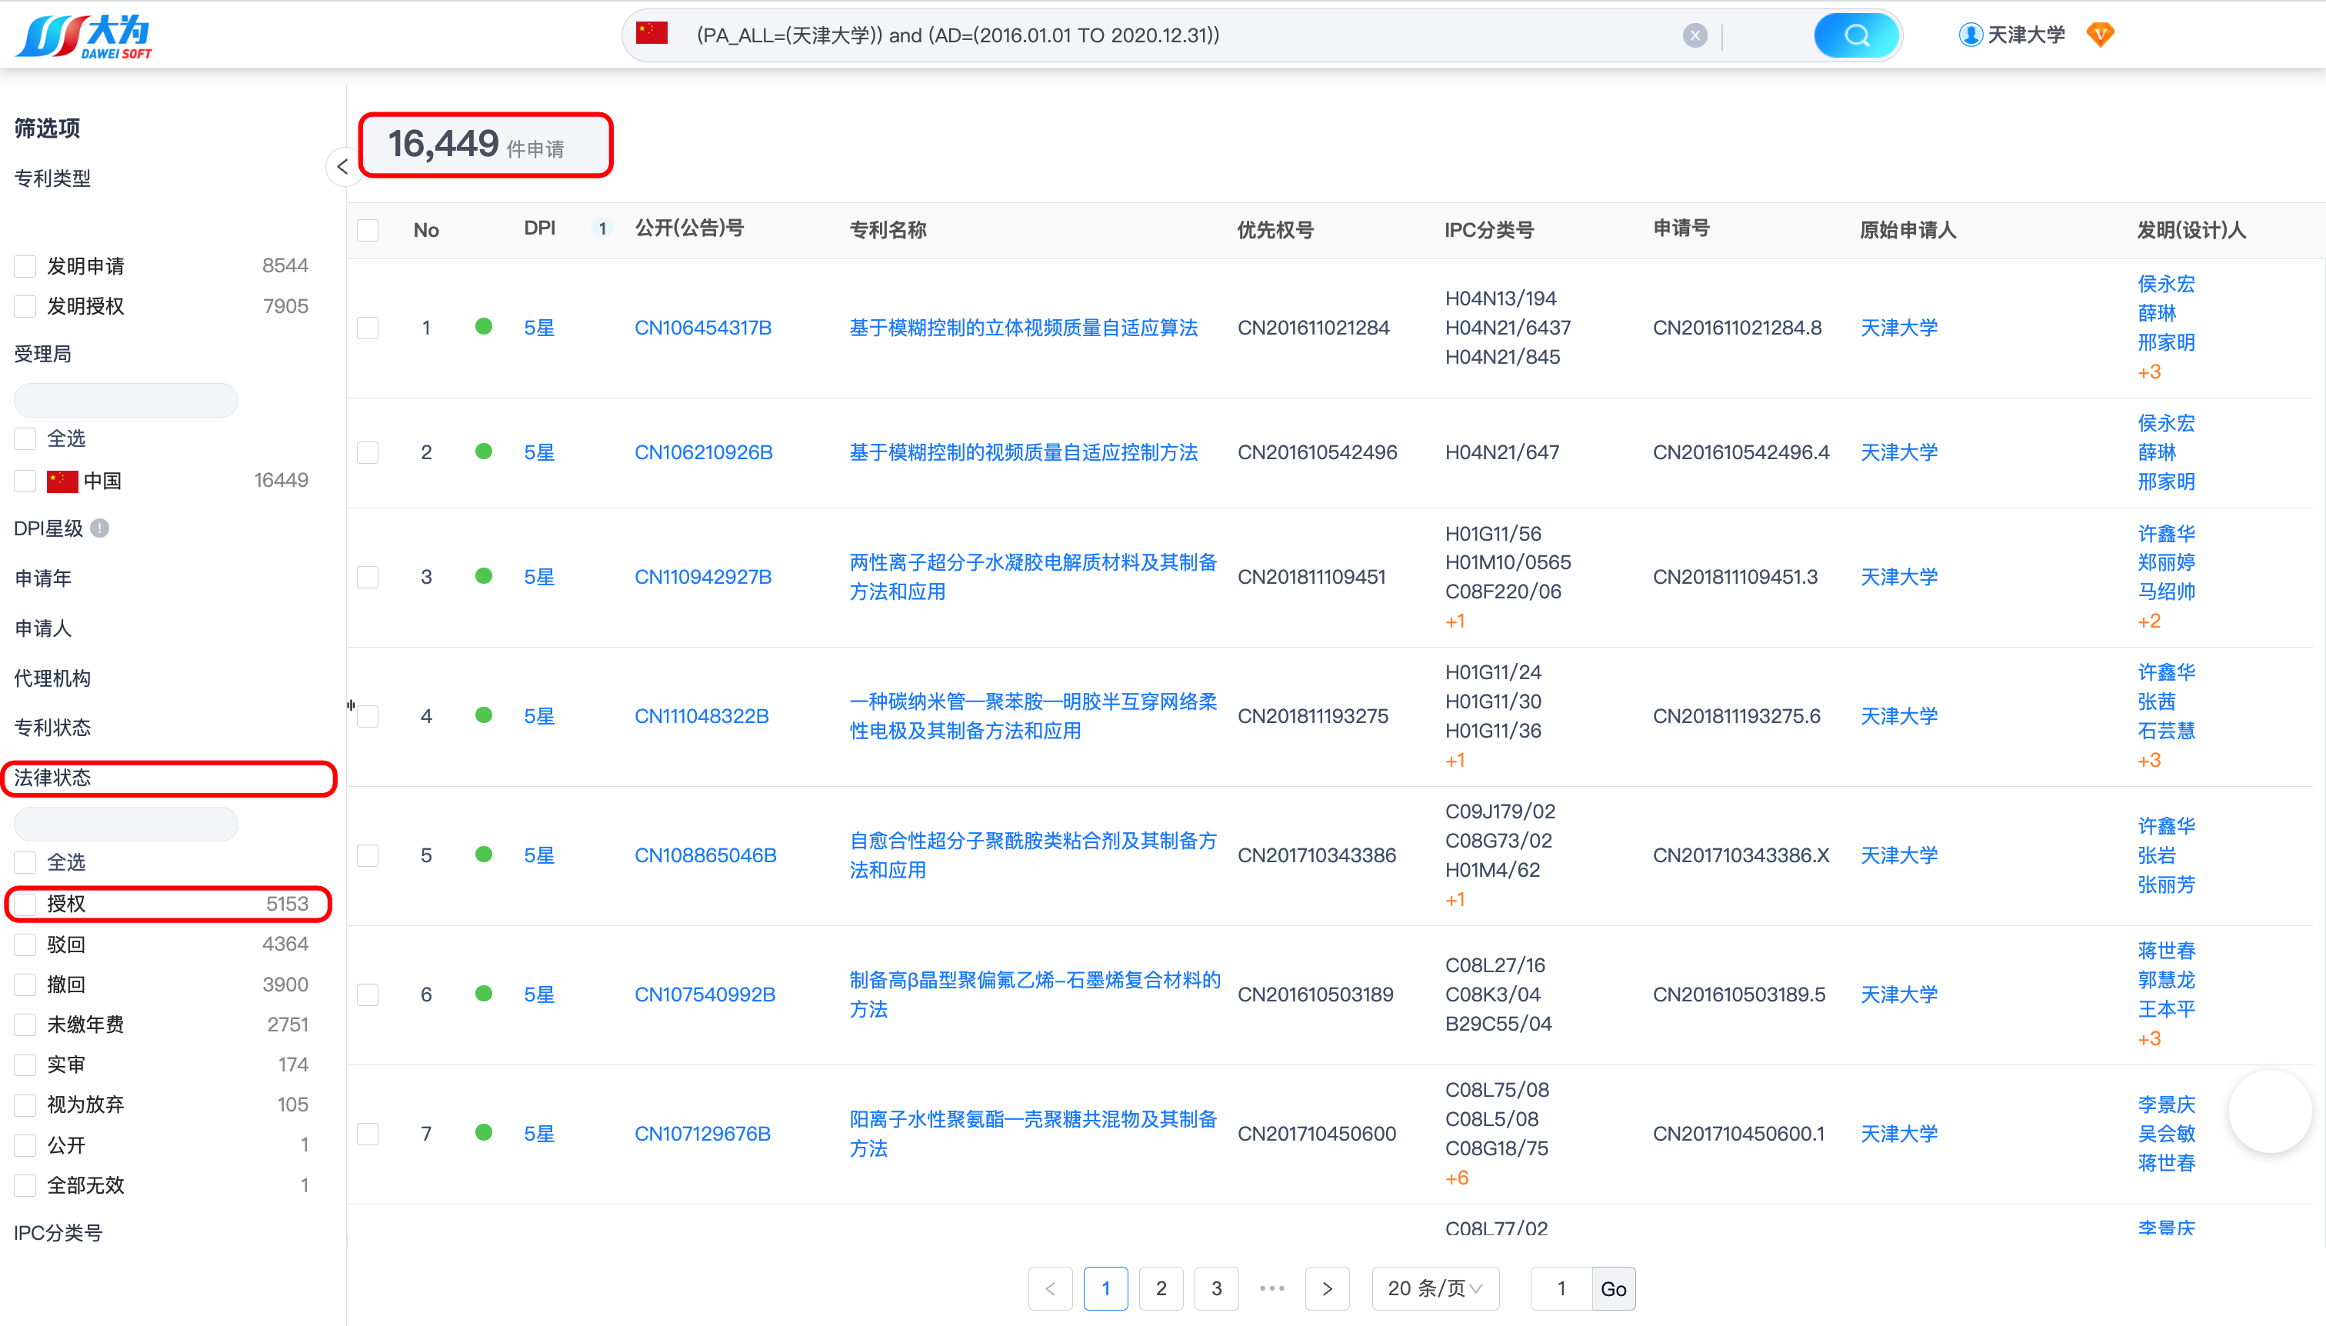Click the Dawei Soft logo
The height and width of the screenshot is (1326, 2326).
click(x=84, y=36)
